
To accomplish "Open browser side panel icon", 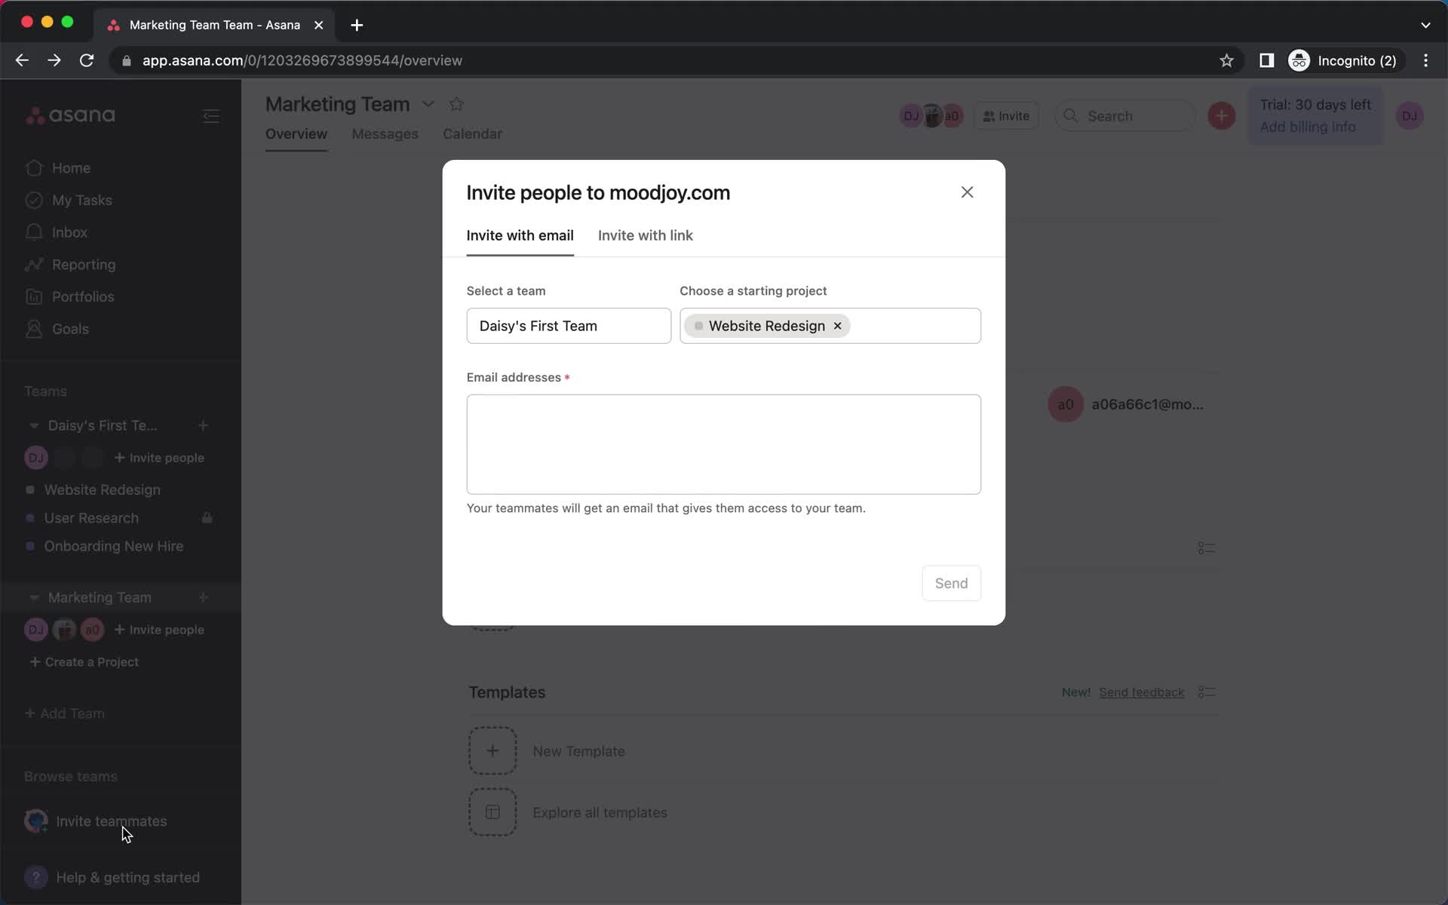I will coord(1266,60).
